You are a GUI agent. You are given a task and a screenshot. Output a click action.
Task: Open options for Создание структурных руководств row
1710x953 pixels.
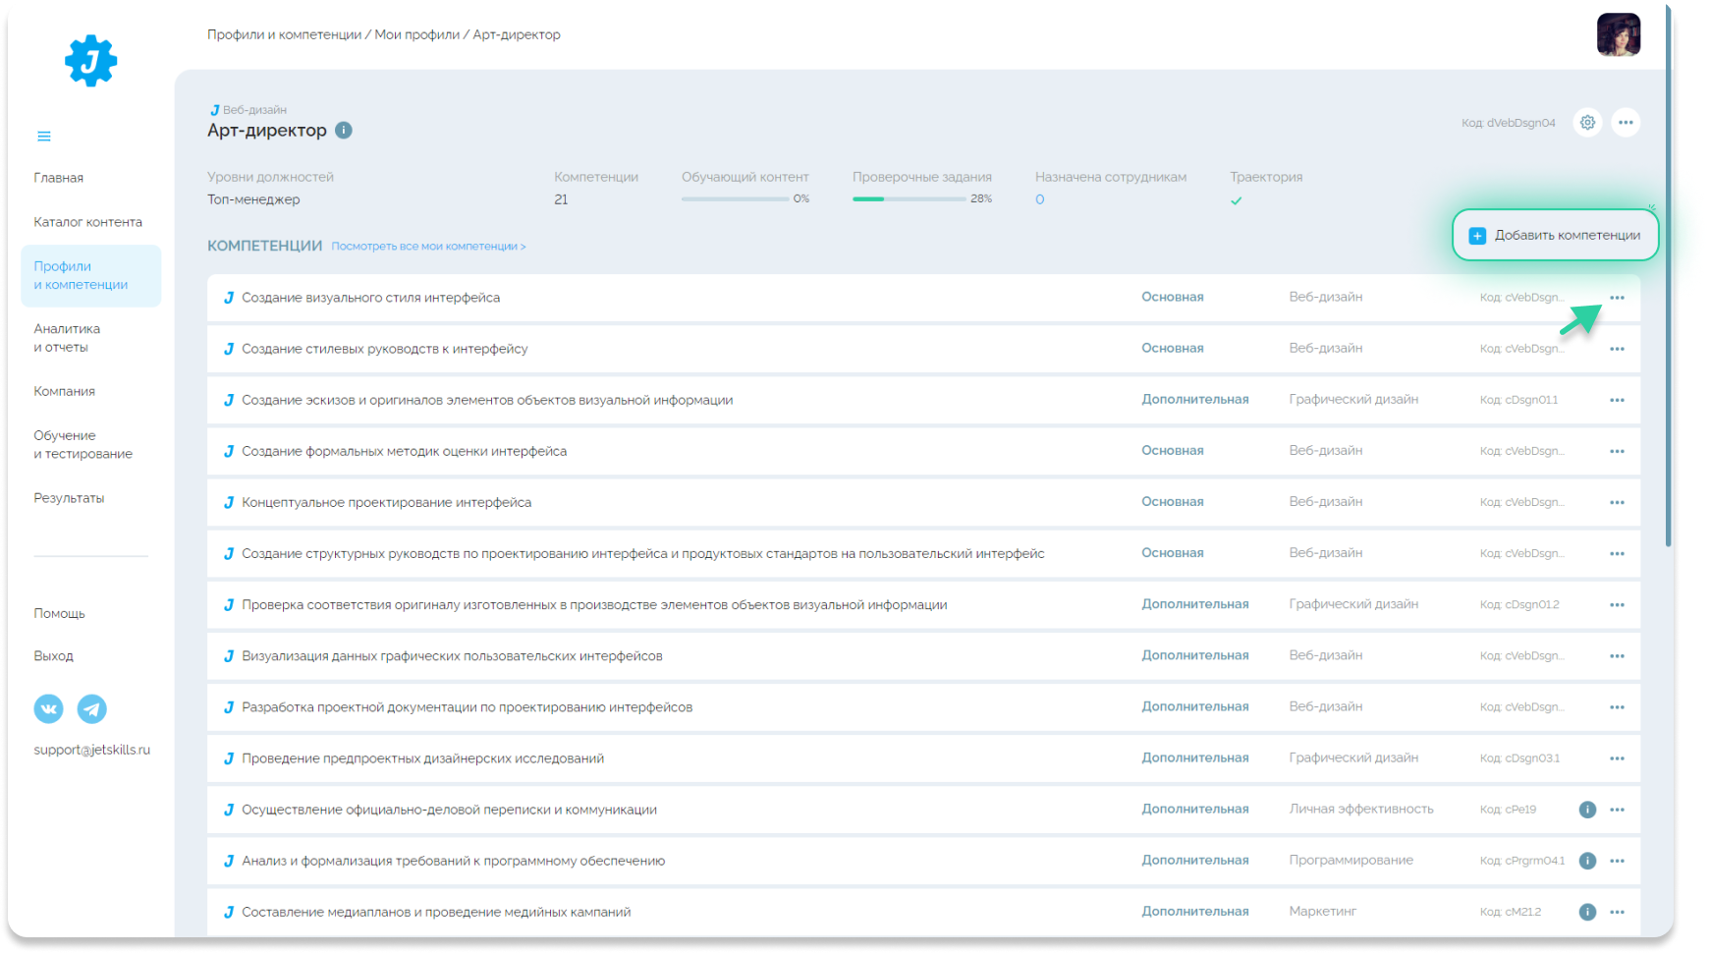click(1617, 553)
